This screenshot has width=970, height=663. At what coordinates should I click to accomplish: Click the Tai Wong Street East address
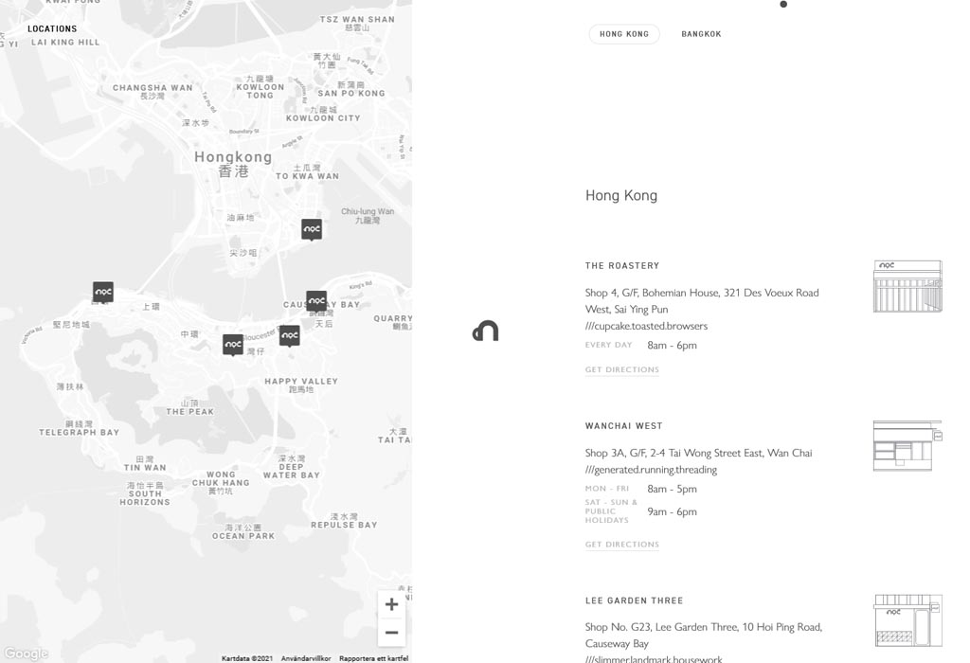pos(699,453)
